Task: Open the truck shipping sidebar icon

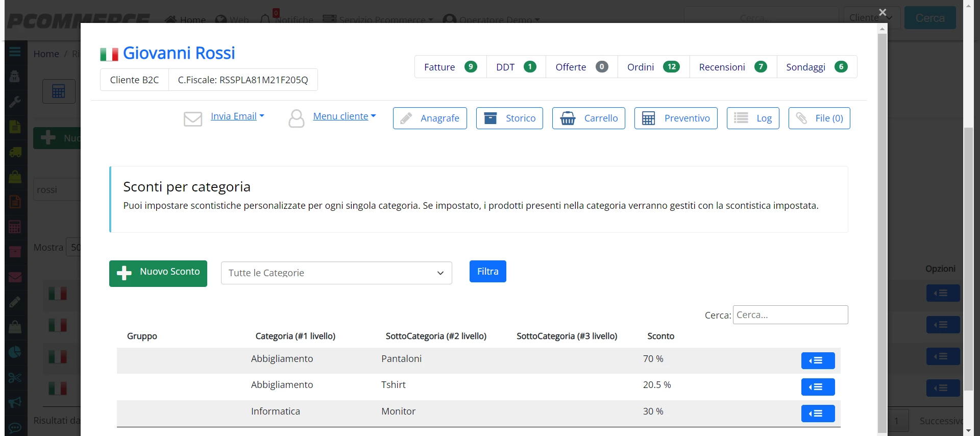Action: [x=15, y=152]
